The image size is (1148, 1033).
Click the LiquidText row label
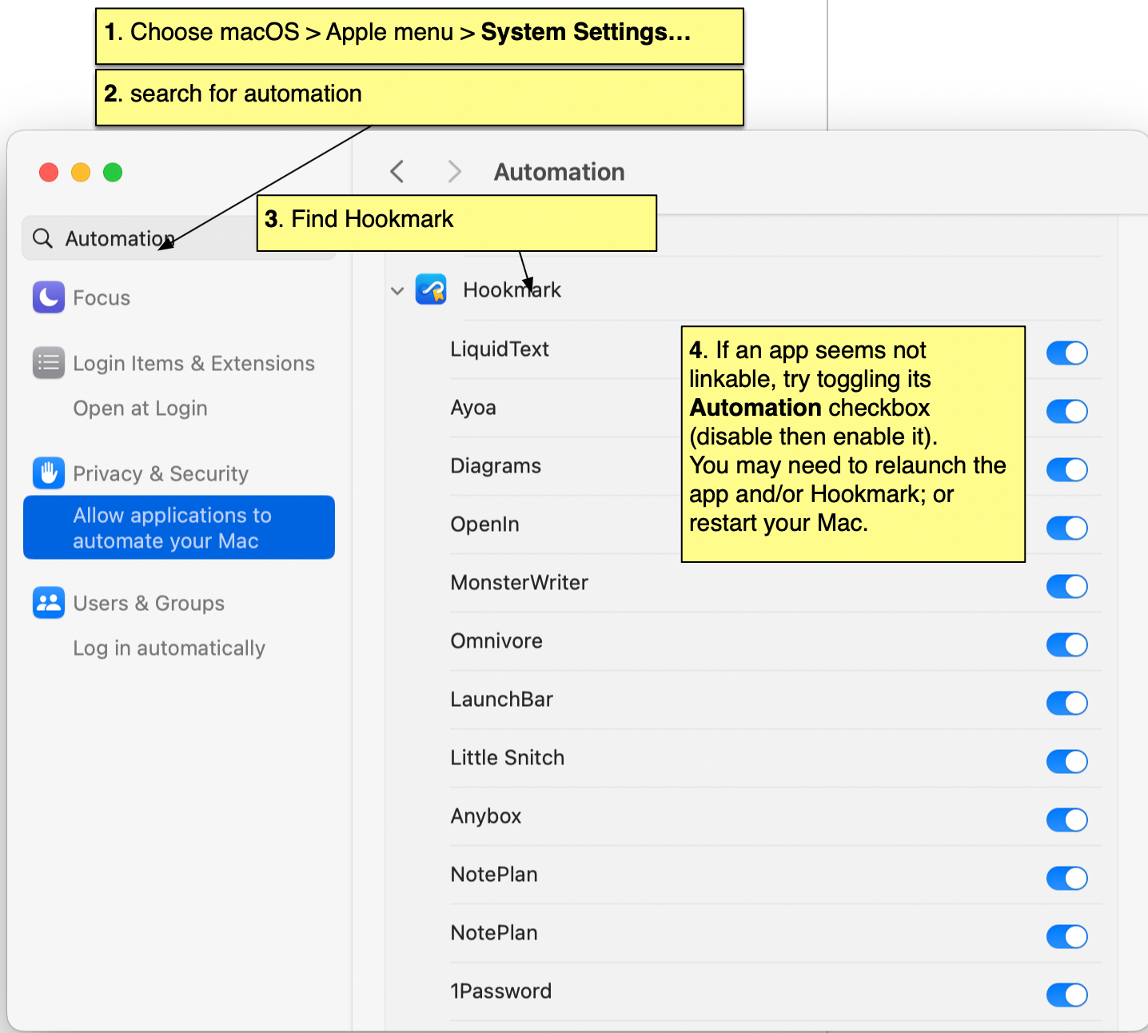500,349
